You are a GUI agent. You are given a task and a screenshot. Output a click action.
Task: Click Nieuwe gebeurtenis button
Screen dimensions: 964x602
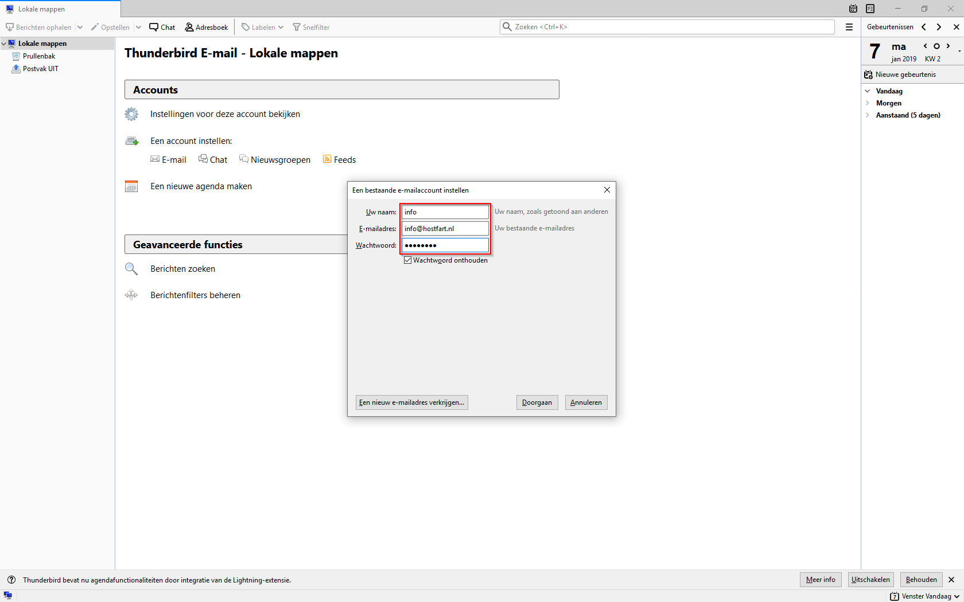pyautogui.click(x=900, y=75)
